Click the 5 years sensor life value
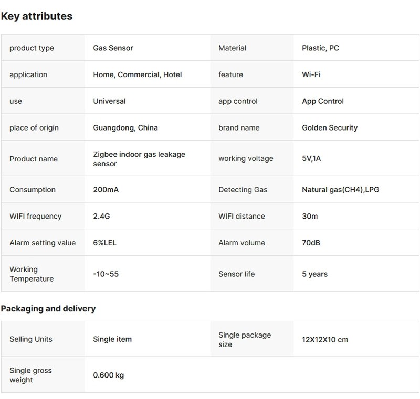This screenshot has width=420, height=399. pyautogui.click(x=314, y=274)
